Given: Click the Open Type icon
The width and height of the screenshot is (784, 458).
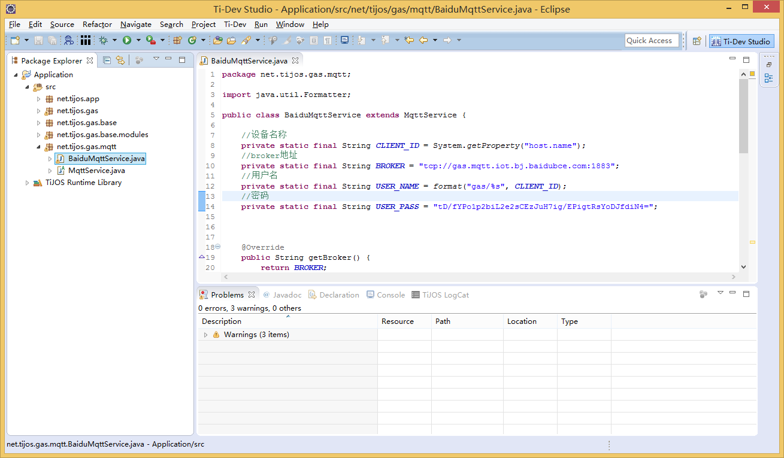Looking at the screenshot, I should (217, 40).
